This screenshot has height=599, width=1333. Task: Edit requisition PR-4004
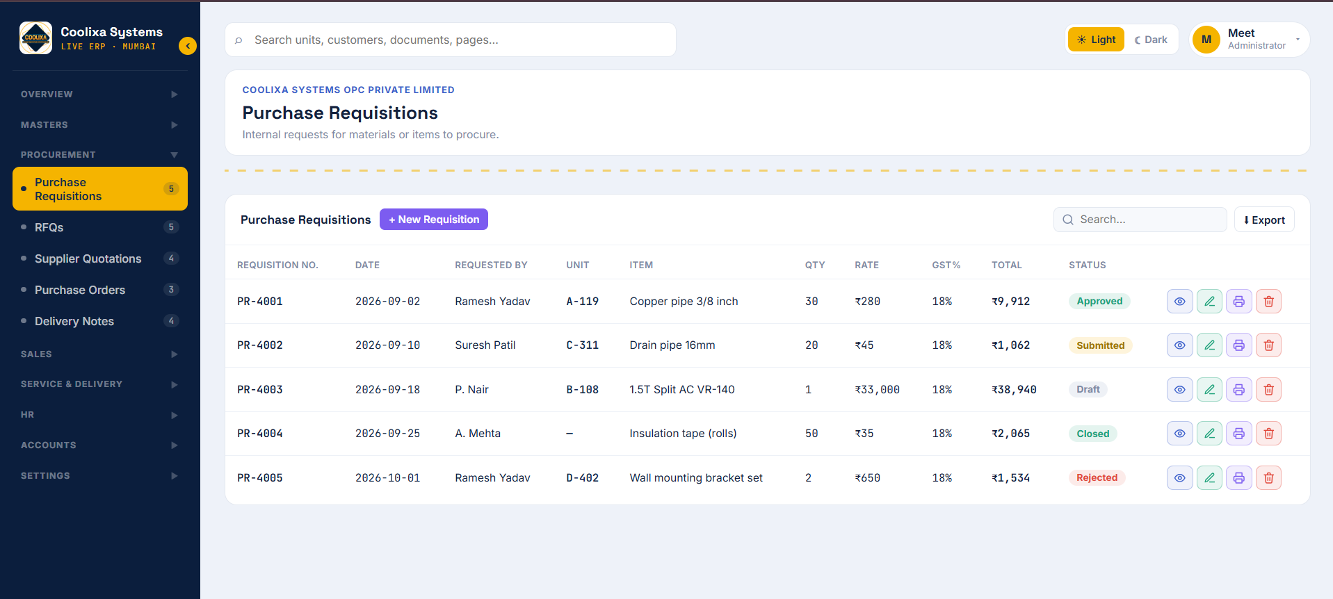tap(1210, 434)
